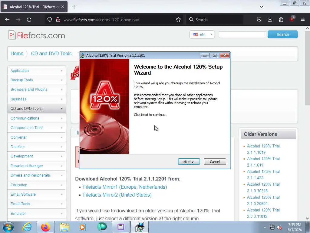This screenshot has width=310, height=233.
Task: Open the Pocket save icon
Action: point(259,20)
